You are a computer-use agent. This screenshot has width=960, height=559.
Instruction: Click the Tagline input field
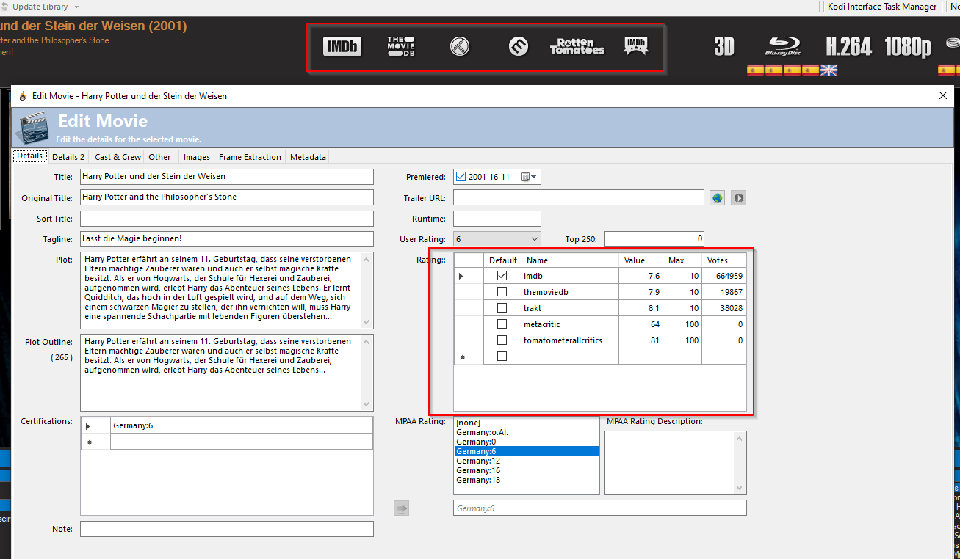click(227, 239)
